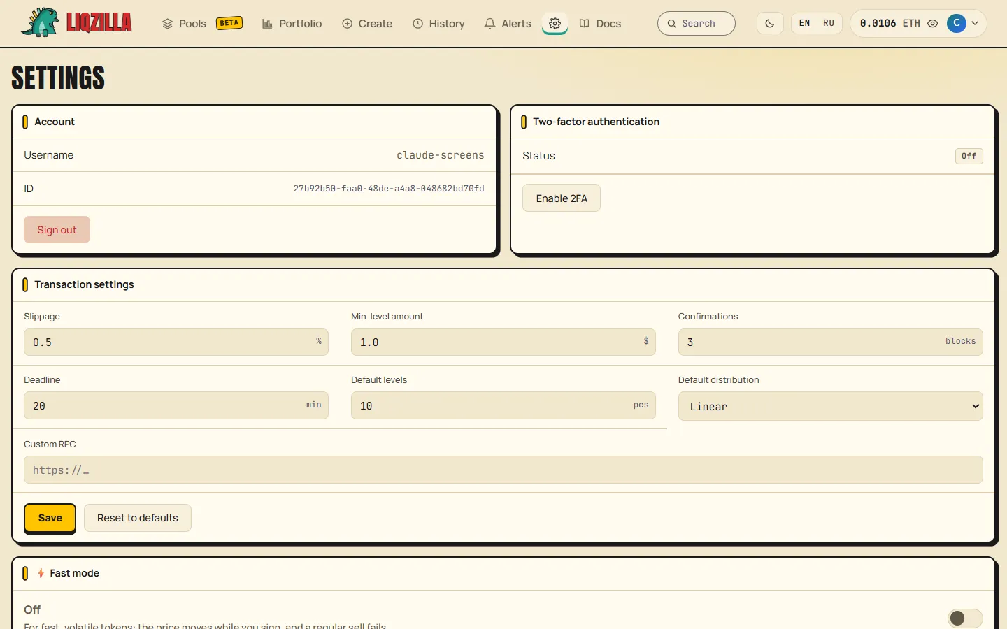Click Reset to defaults button
This screenshot has height=629, width=1007.
138,518
